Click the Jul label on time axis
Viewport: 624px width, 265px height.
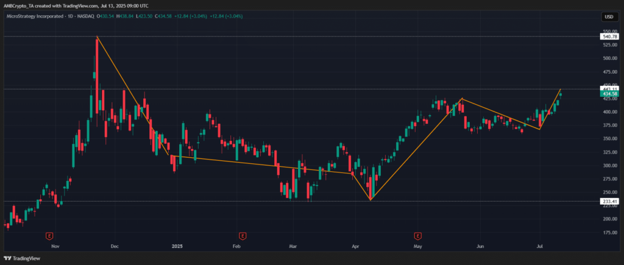540,247
